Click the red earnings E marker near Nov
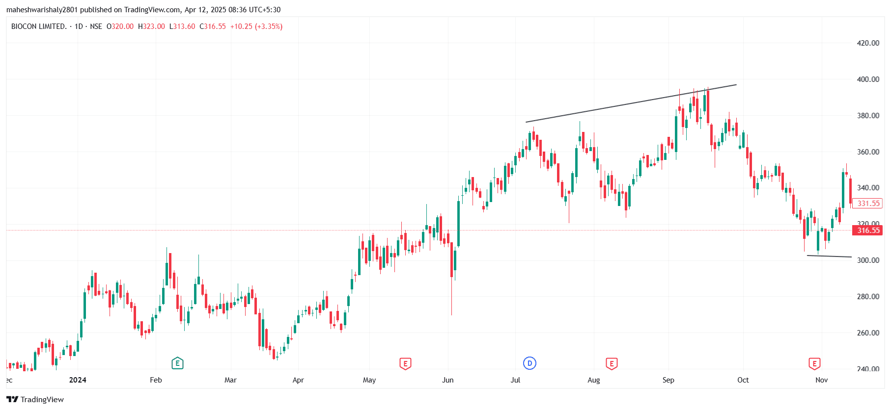The width and height of the screenshot is (891, 410). (814, 363)
